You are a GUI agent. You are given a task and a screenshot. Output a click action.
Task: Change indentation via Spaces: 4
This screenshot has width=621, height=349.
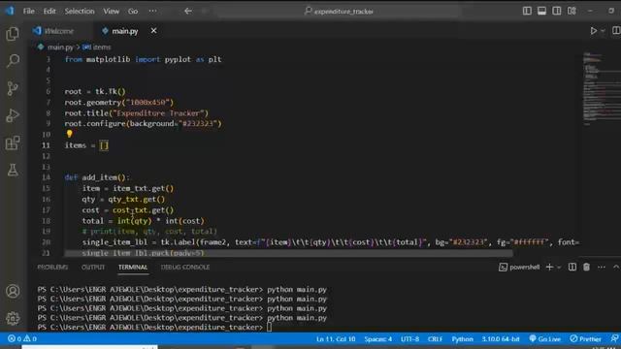point(377,338)
